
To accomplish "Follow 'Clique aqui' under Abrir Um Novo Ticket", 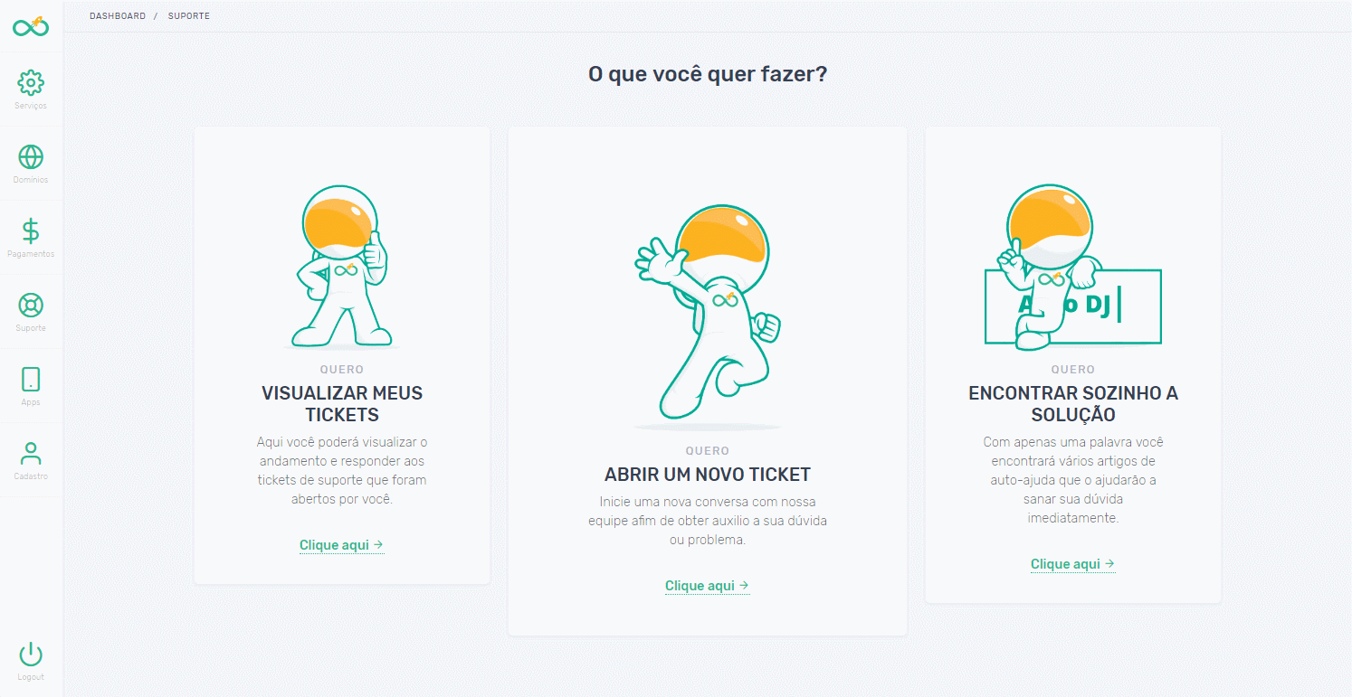I will [707, 586].
